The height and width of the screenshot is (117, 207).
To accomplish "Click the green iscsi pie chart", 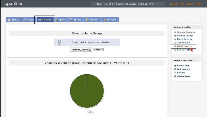I will pyautogui.click(x=87, y=91).
